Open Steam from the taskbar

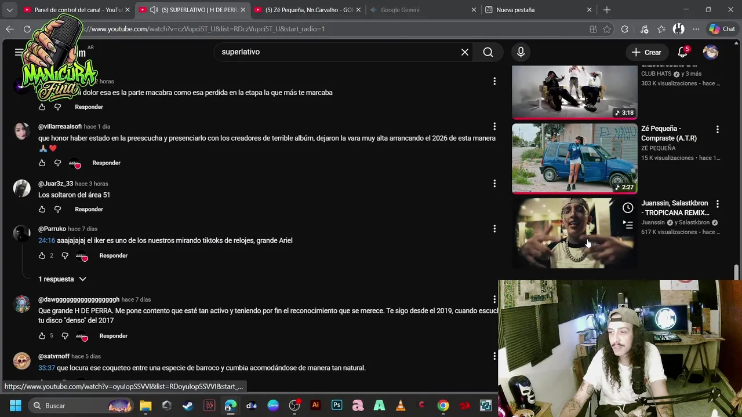[188, 405]
